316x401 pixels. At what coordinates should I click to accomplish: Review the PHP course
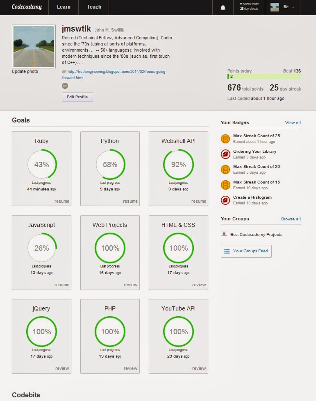coord(130,368)
